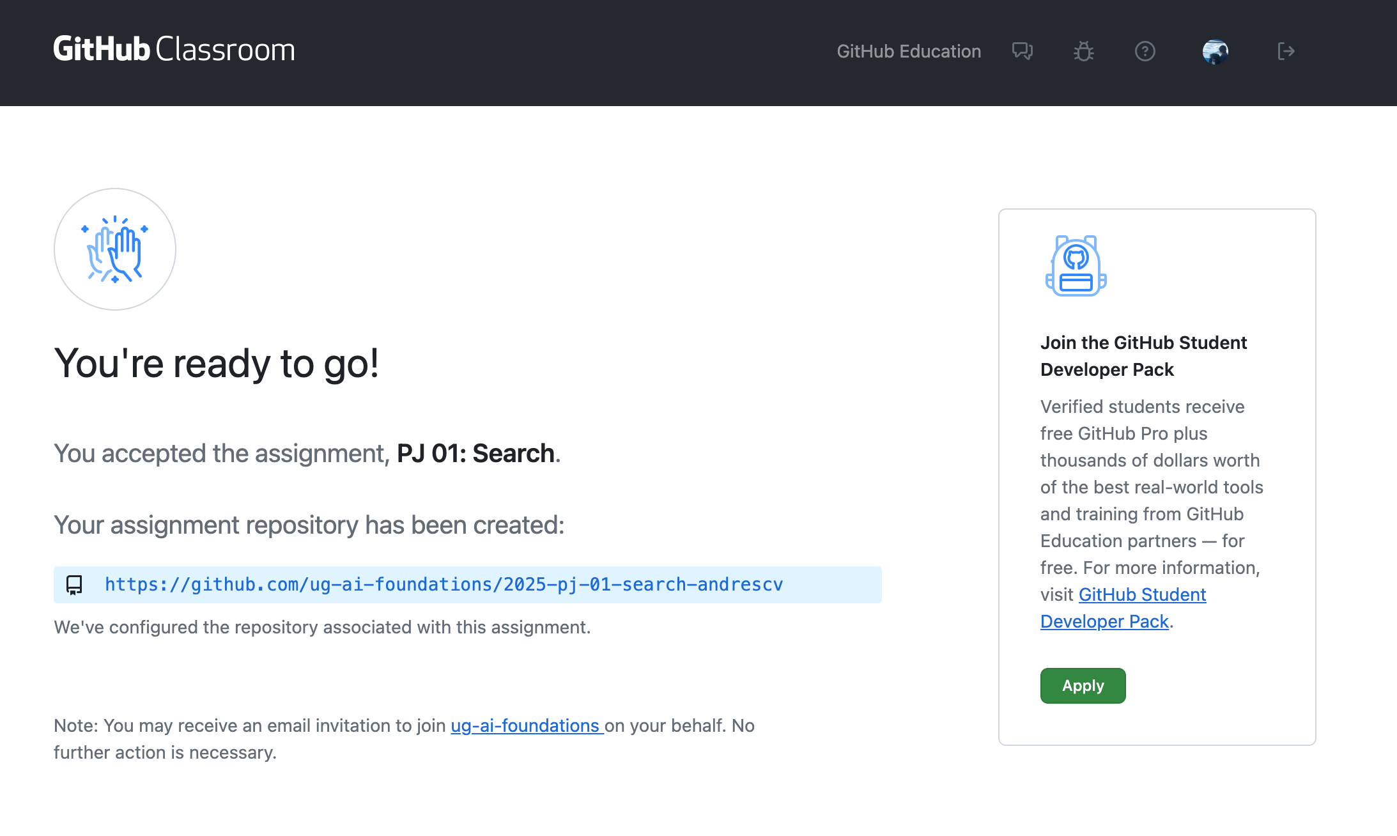Open the 2025-pj-01-search-andrescv repository link
The image size is (1397, 836).
coord(444,585)
